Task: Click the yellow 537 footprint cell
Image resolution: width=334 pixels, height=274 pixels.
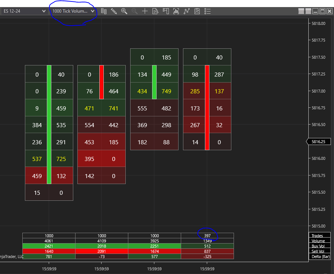Action: (x=37, y=159)
